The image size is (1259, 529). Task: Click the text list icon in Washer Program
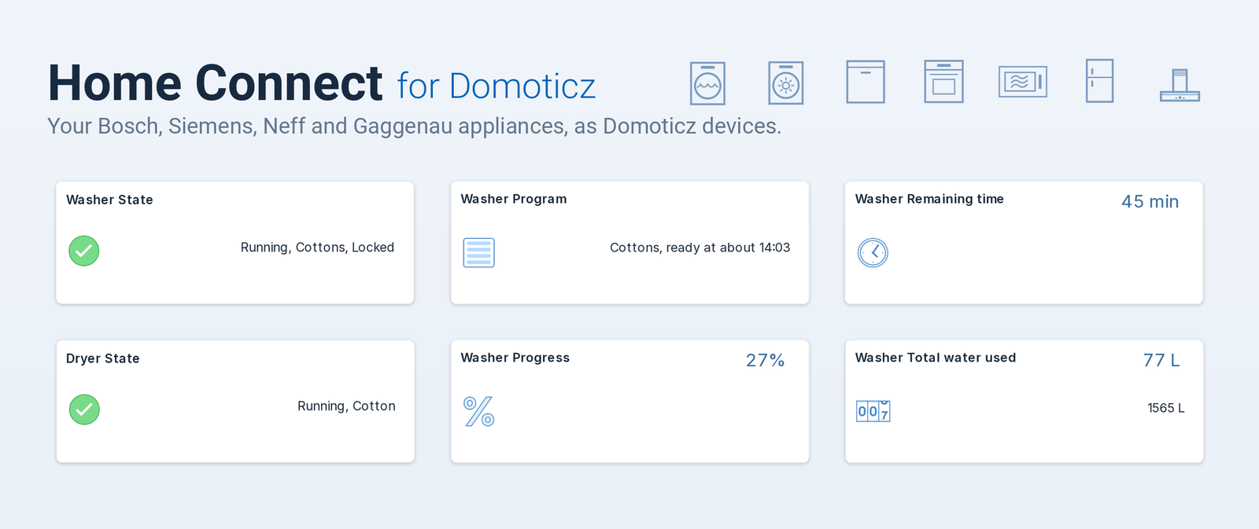pos(479,253)
